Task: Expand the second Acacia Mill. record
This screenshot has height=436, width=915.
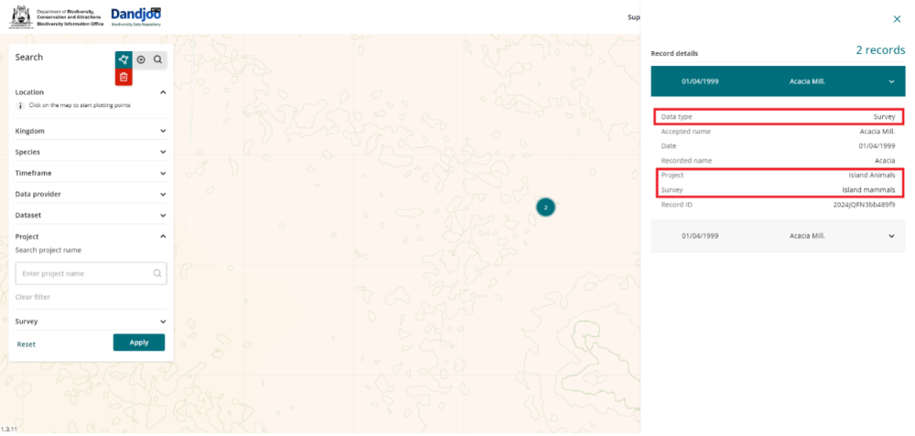Action: coord(778,236)
